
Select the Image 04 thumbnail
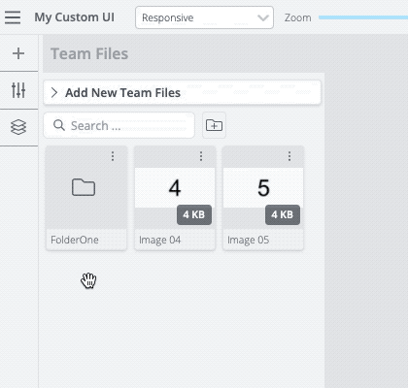[x=175, y=187]
